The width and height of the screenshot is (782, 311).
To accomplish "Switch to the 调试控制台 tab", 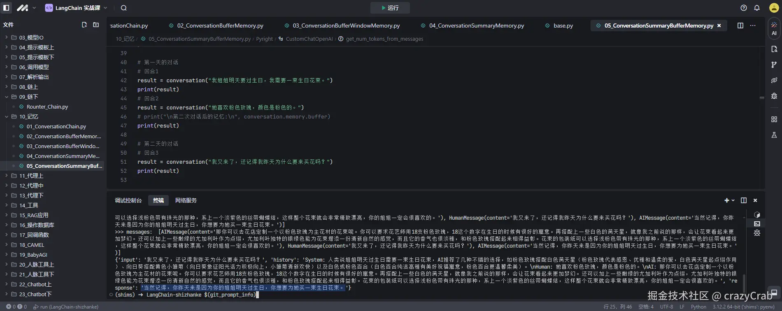I will pyautogui.click(x=128, y=200).
